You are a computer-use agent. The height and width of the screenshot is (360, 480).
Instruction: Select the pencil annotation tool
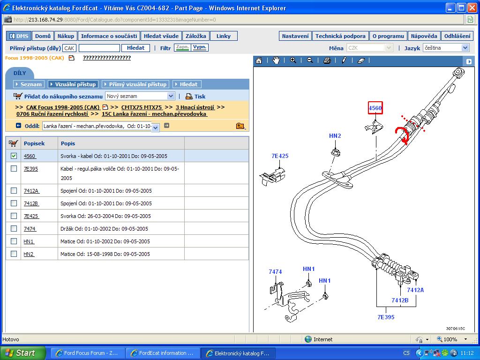344,60
